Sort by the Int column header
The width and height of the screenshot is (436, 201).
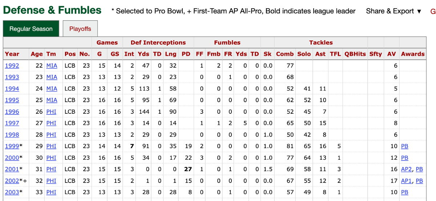[x=129, y=54]
